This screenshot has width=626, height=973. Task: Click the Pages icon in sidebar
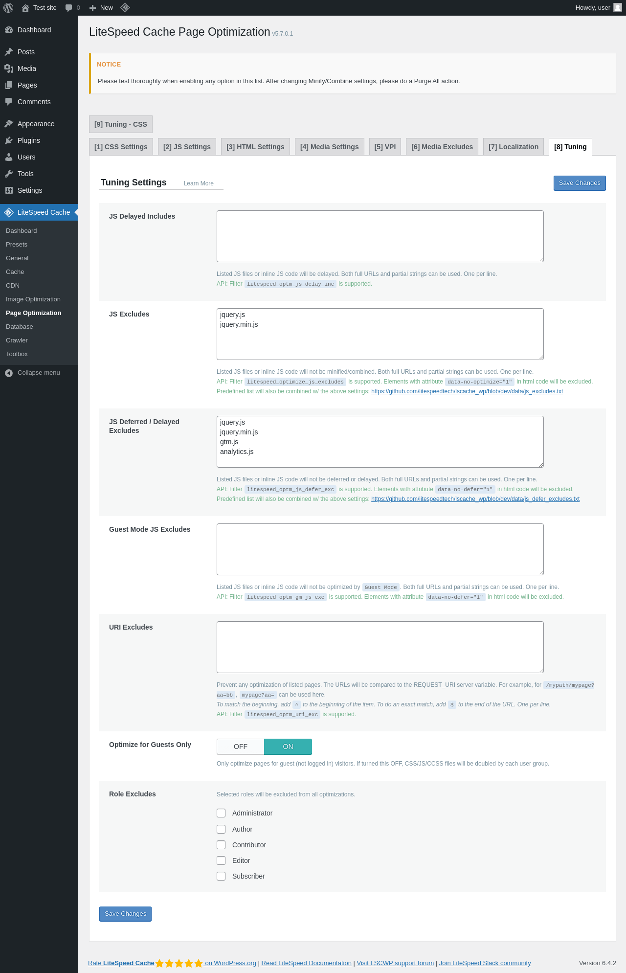[9, 85]
